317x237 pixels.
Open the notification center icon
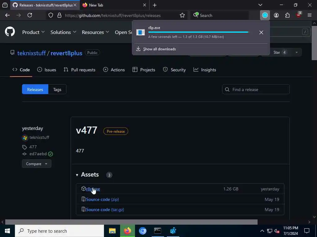(307, 231)
